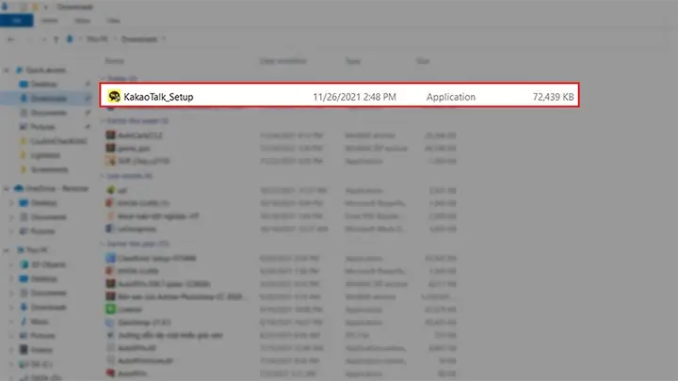Sort by the Type column header
678x381 pixels.
click(353, 61)
